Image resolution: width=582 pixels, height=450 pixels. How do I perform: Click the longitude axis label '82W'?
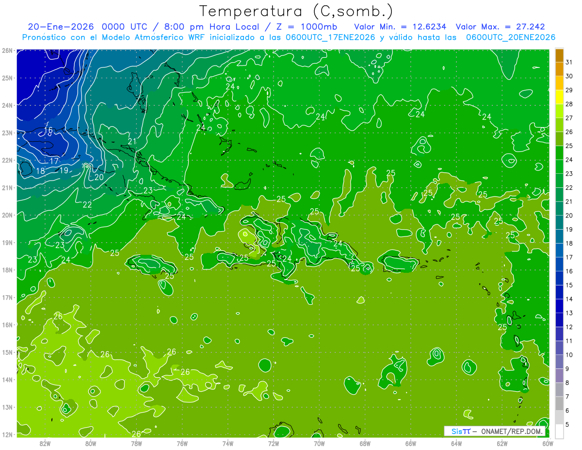[45, 443]
